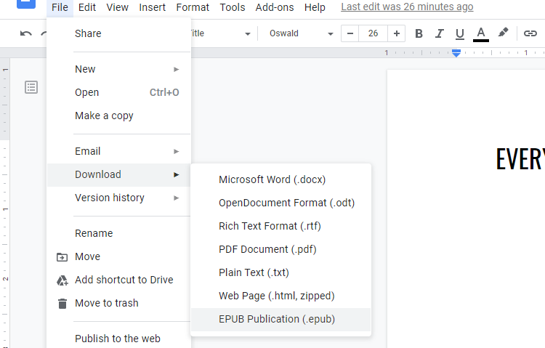Open the Format menu
The image size is (545, 348).
193,7
